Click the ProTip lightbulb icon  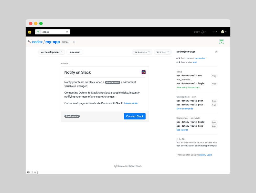click(177, 139)
